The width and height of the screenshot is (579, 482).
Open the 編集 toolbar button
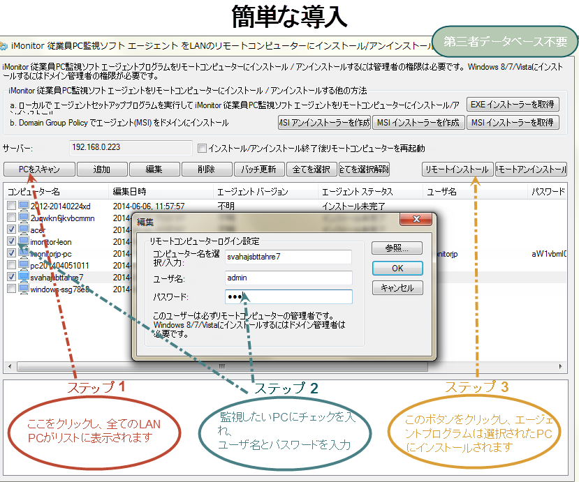154,170
